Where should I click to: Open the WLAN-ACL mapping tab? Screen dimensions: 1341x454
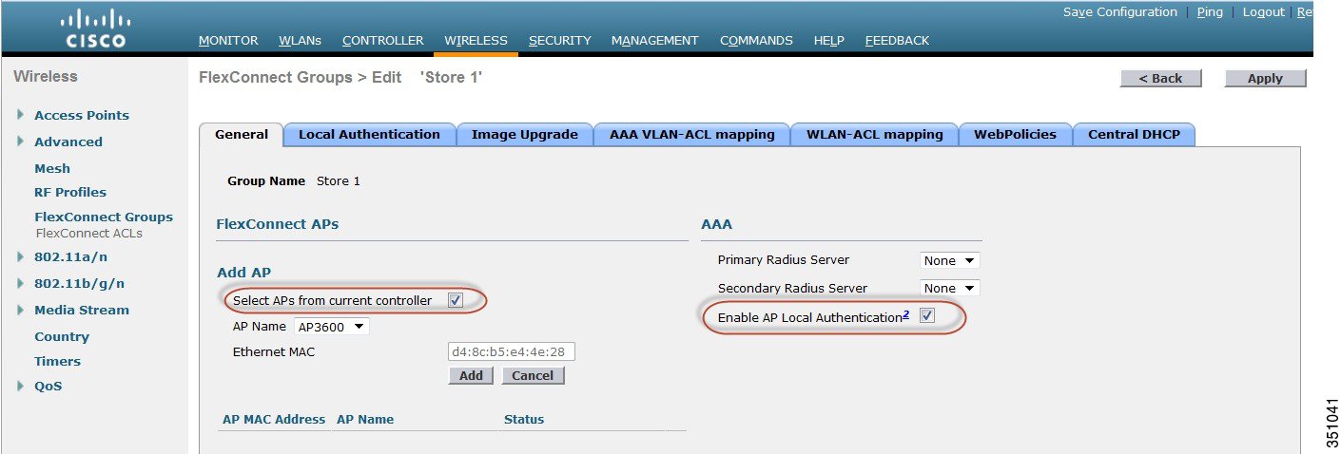coord(875,135)
